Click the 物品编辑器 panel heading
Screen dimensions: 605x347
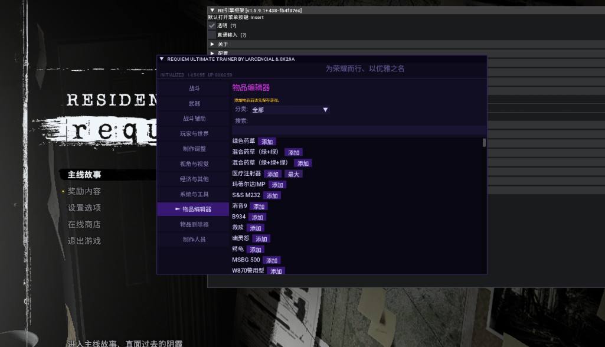251,87
